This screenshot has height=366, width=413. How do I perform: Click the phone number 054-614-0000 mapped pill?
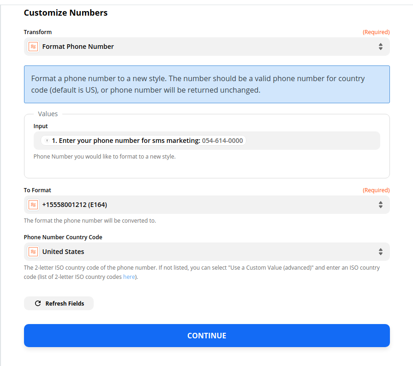tap(144, 141)
